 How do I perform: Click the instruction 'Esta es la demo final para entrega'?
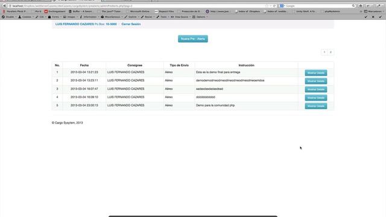point(218,72)
